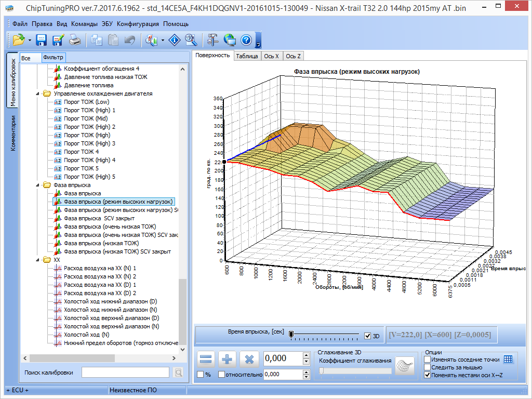
Task: Open the Help question-mark icon
Action: coord(246,40)
